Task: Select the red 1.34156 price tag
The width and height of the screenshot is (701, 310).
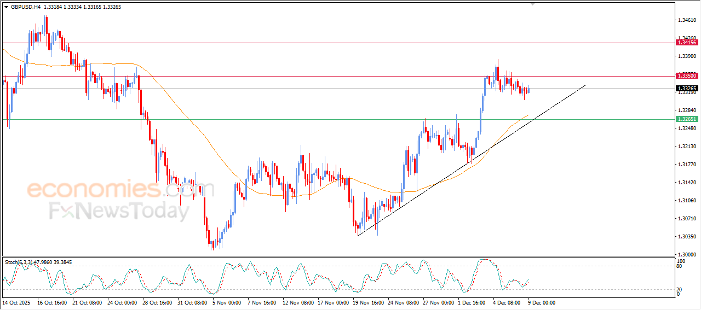Action: 686,43
